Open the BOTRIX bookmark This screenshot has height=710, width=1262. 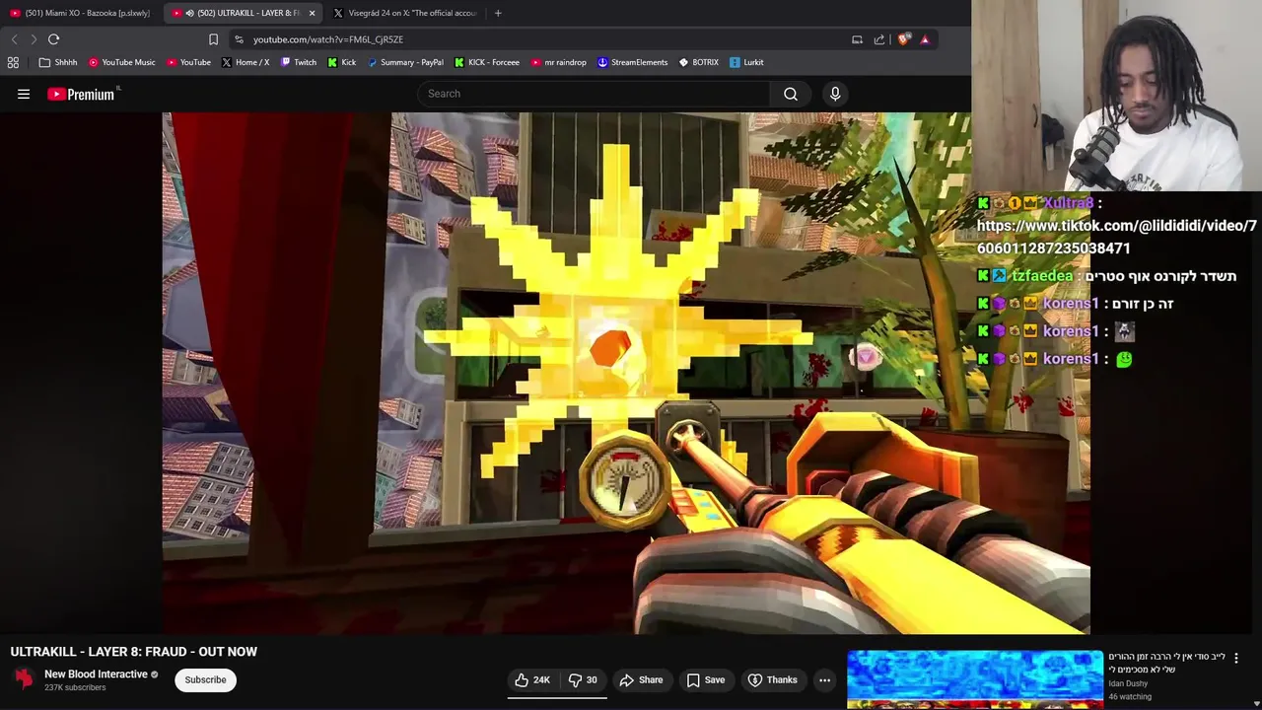pos(698,62)
